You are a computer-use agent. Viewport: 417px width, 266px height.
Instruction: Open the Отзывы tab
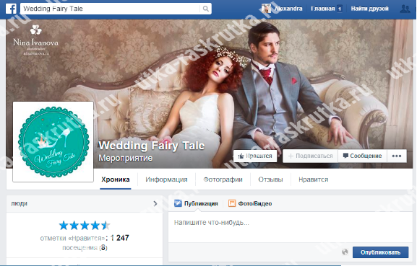(270, 179)
